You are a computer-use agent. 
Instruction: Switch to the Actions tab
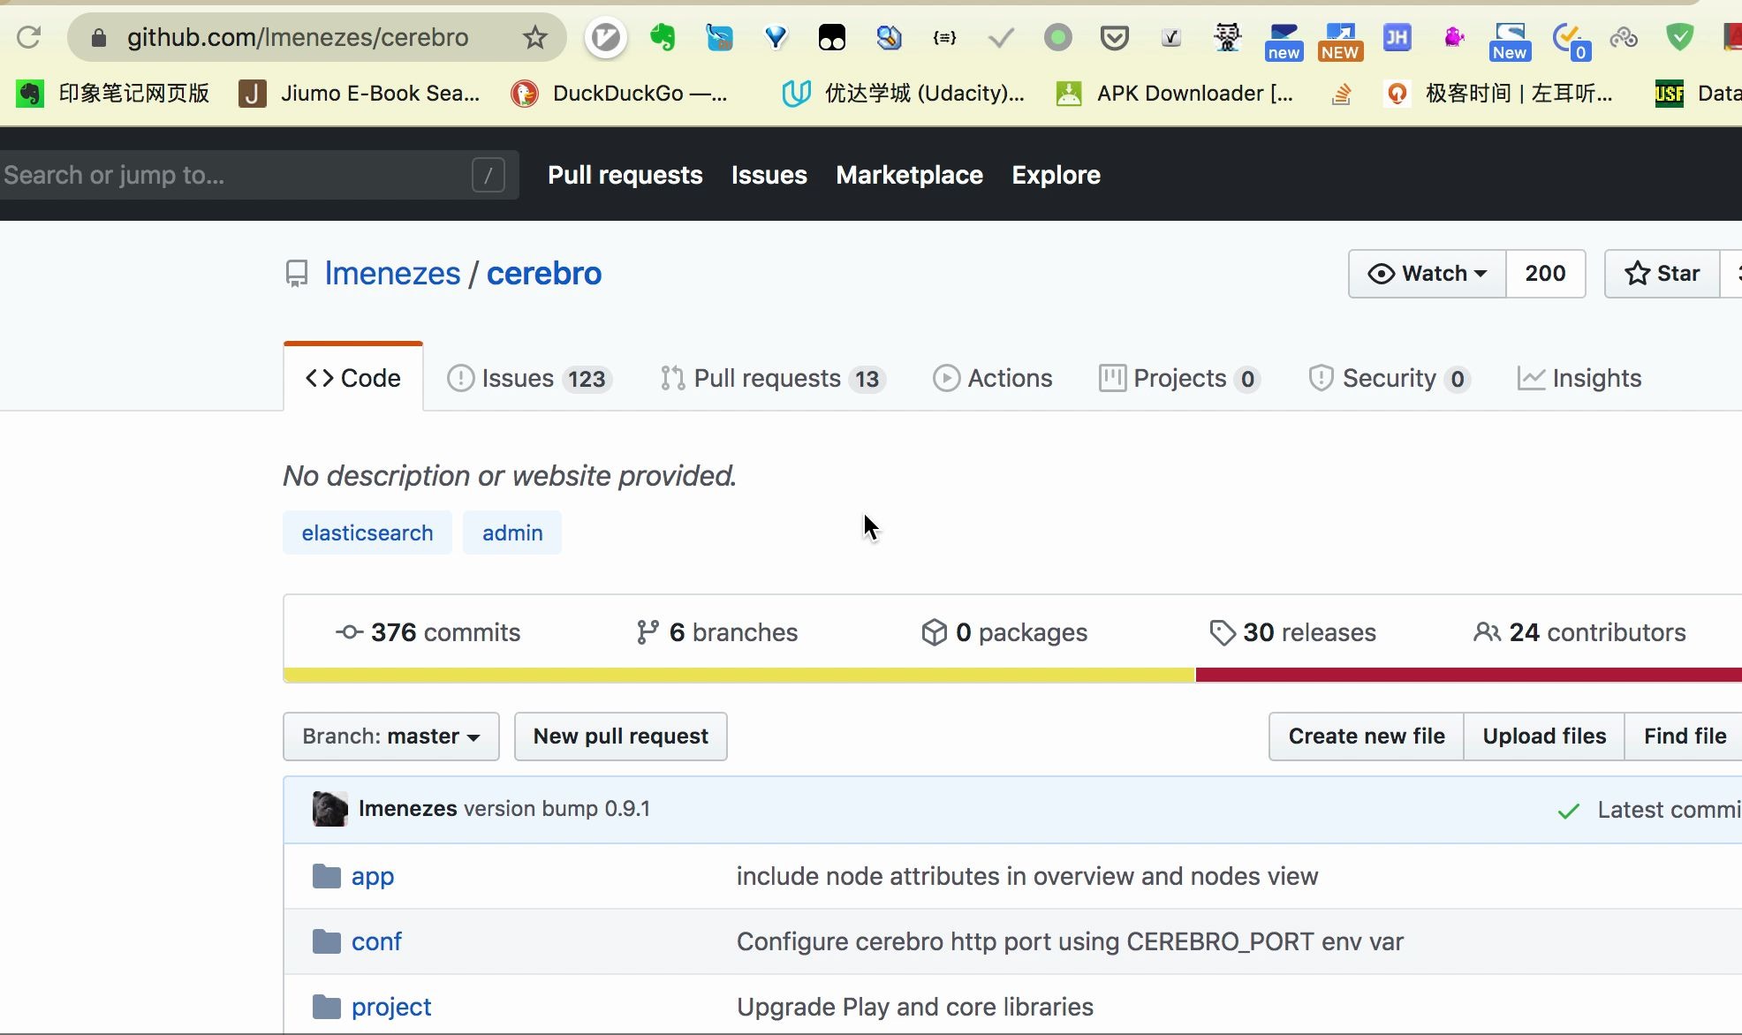click(993, 378)
